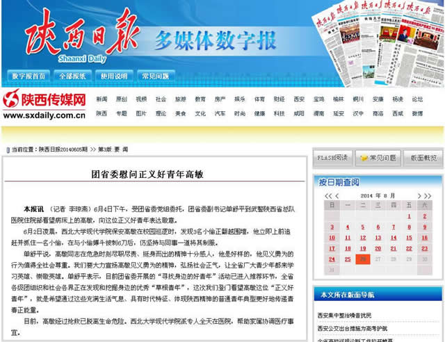Click the newspaper pages thumbnail in banner

pos(378,42)
